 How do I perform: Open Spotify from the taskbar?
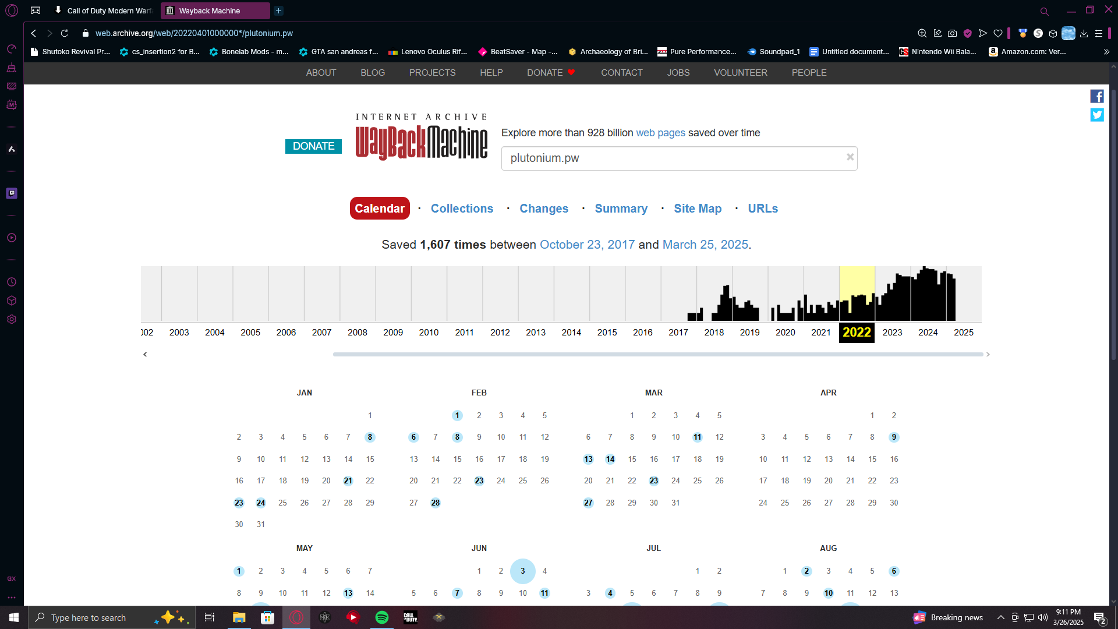(x=382, y=617)
